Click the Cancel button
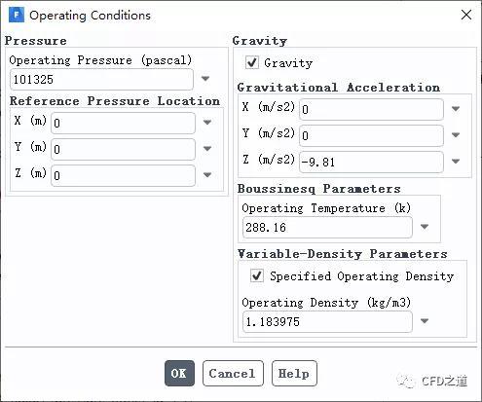482x402 pixels. 233,373
